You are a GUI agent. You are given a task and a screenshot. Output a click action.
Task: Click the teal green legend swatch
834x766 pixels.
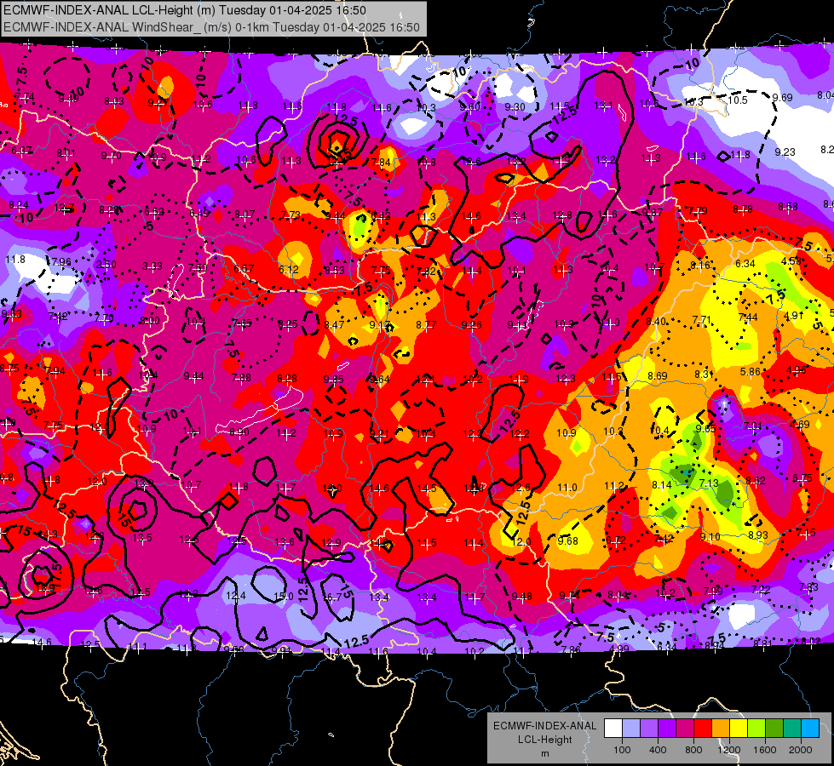tap(792, 729)
